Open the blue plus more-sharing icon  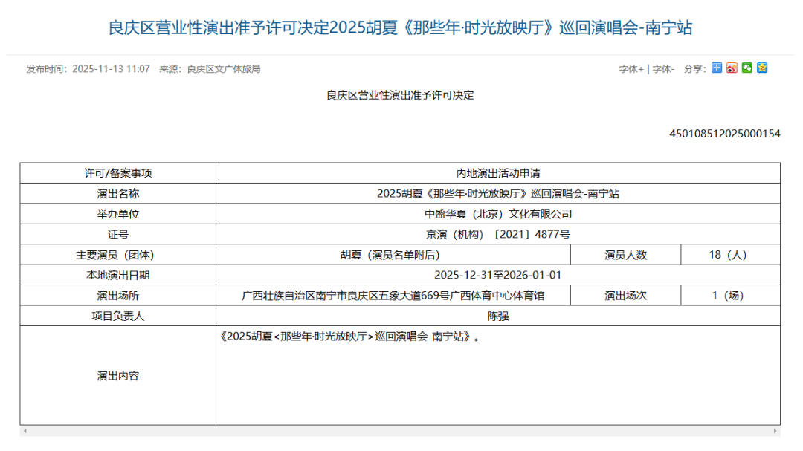(717, 68)
